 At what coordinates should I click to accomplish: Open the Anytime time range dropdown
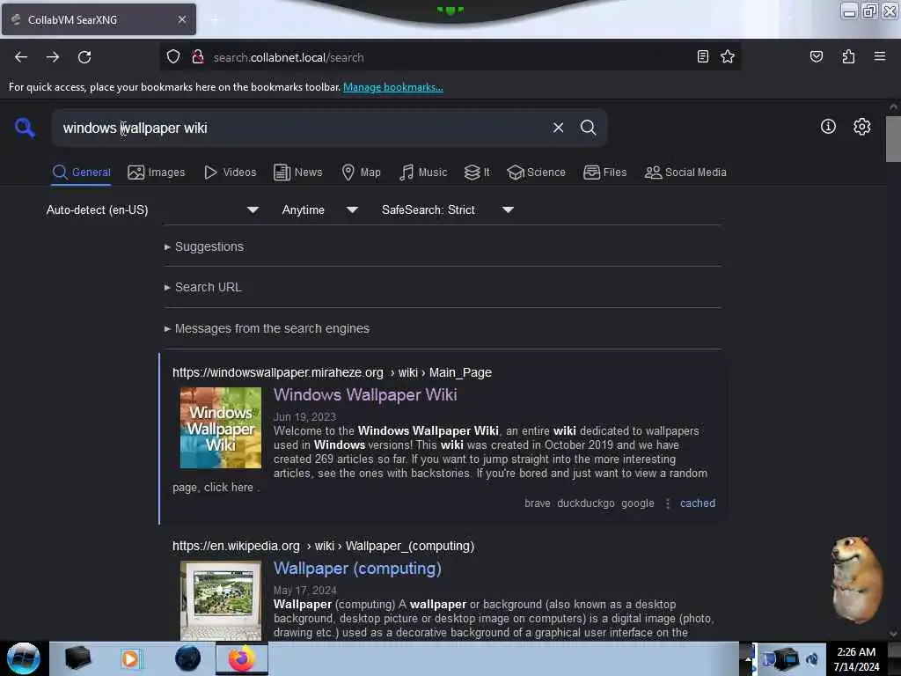click(x=319, y=209)
